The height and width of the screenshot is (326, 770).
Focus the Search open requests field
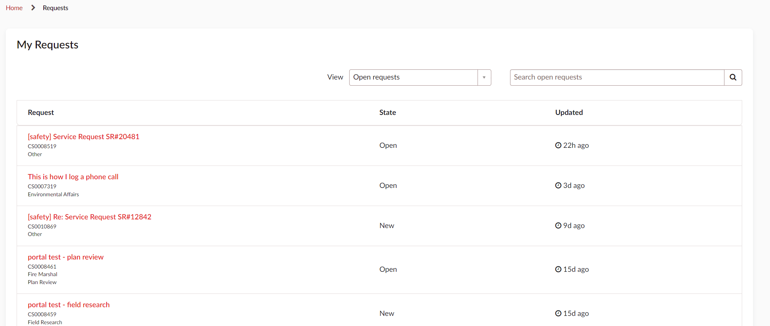tap(617, 77)
